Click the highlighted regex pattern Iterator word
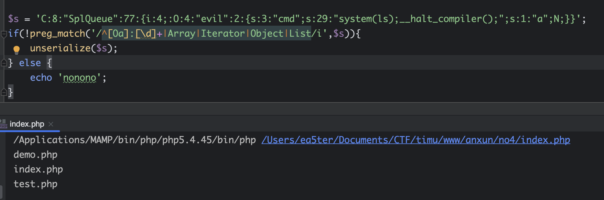604x200 pixels. tap(223, 33)
